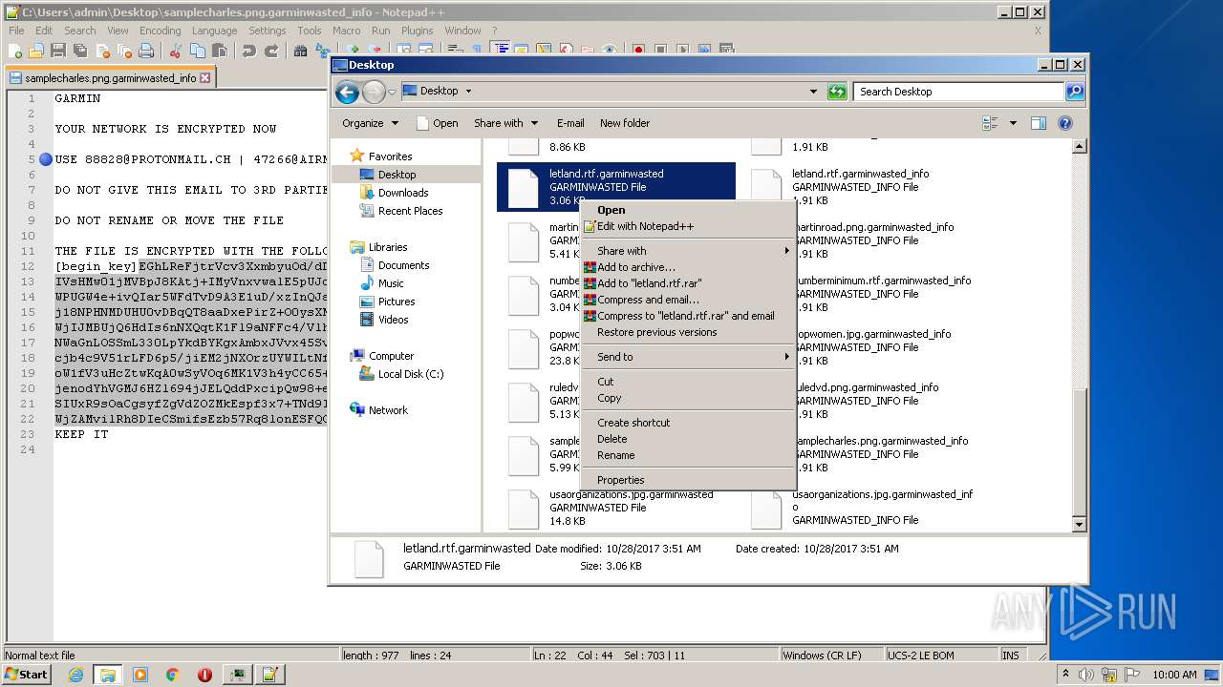Choose Delete in context menu
The height and width of the screenshot is (687, 1223).
tap(688, 439)
